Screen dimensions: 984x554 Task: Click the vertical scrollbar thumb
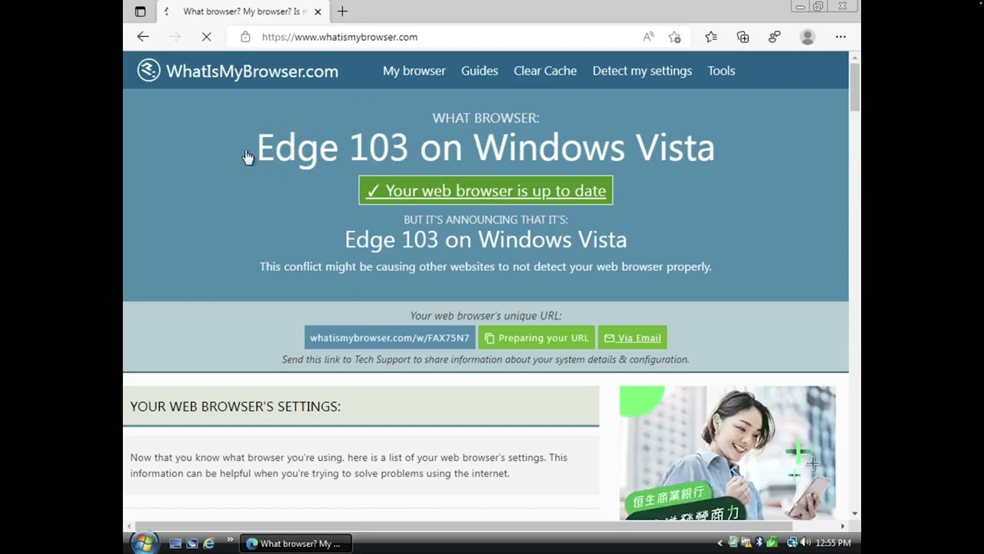coord(855,88)
